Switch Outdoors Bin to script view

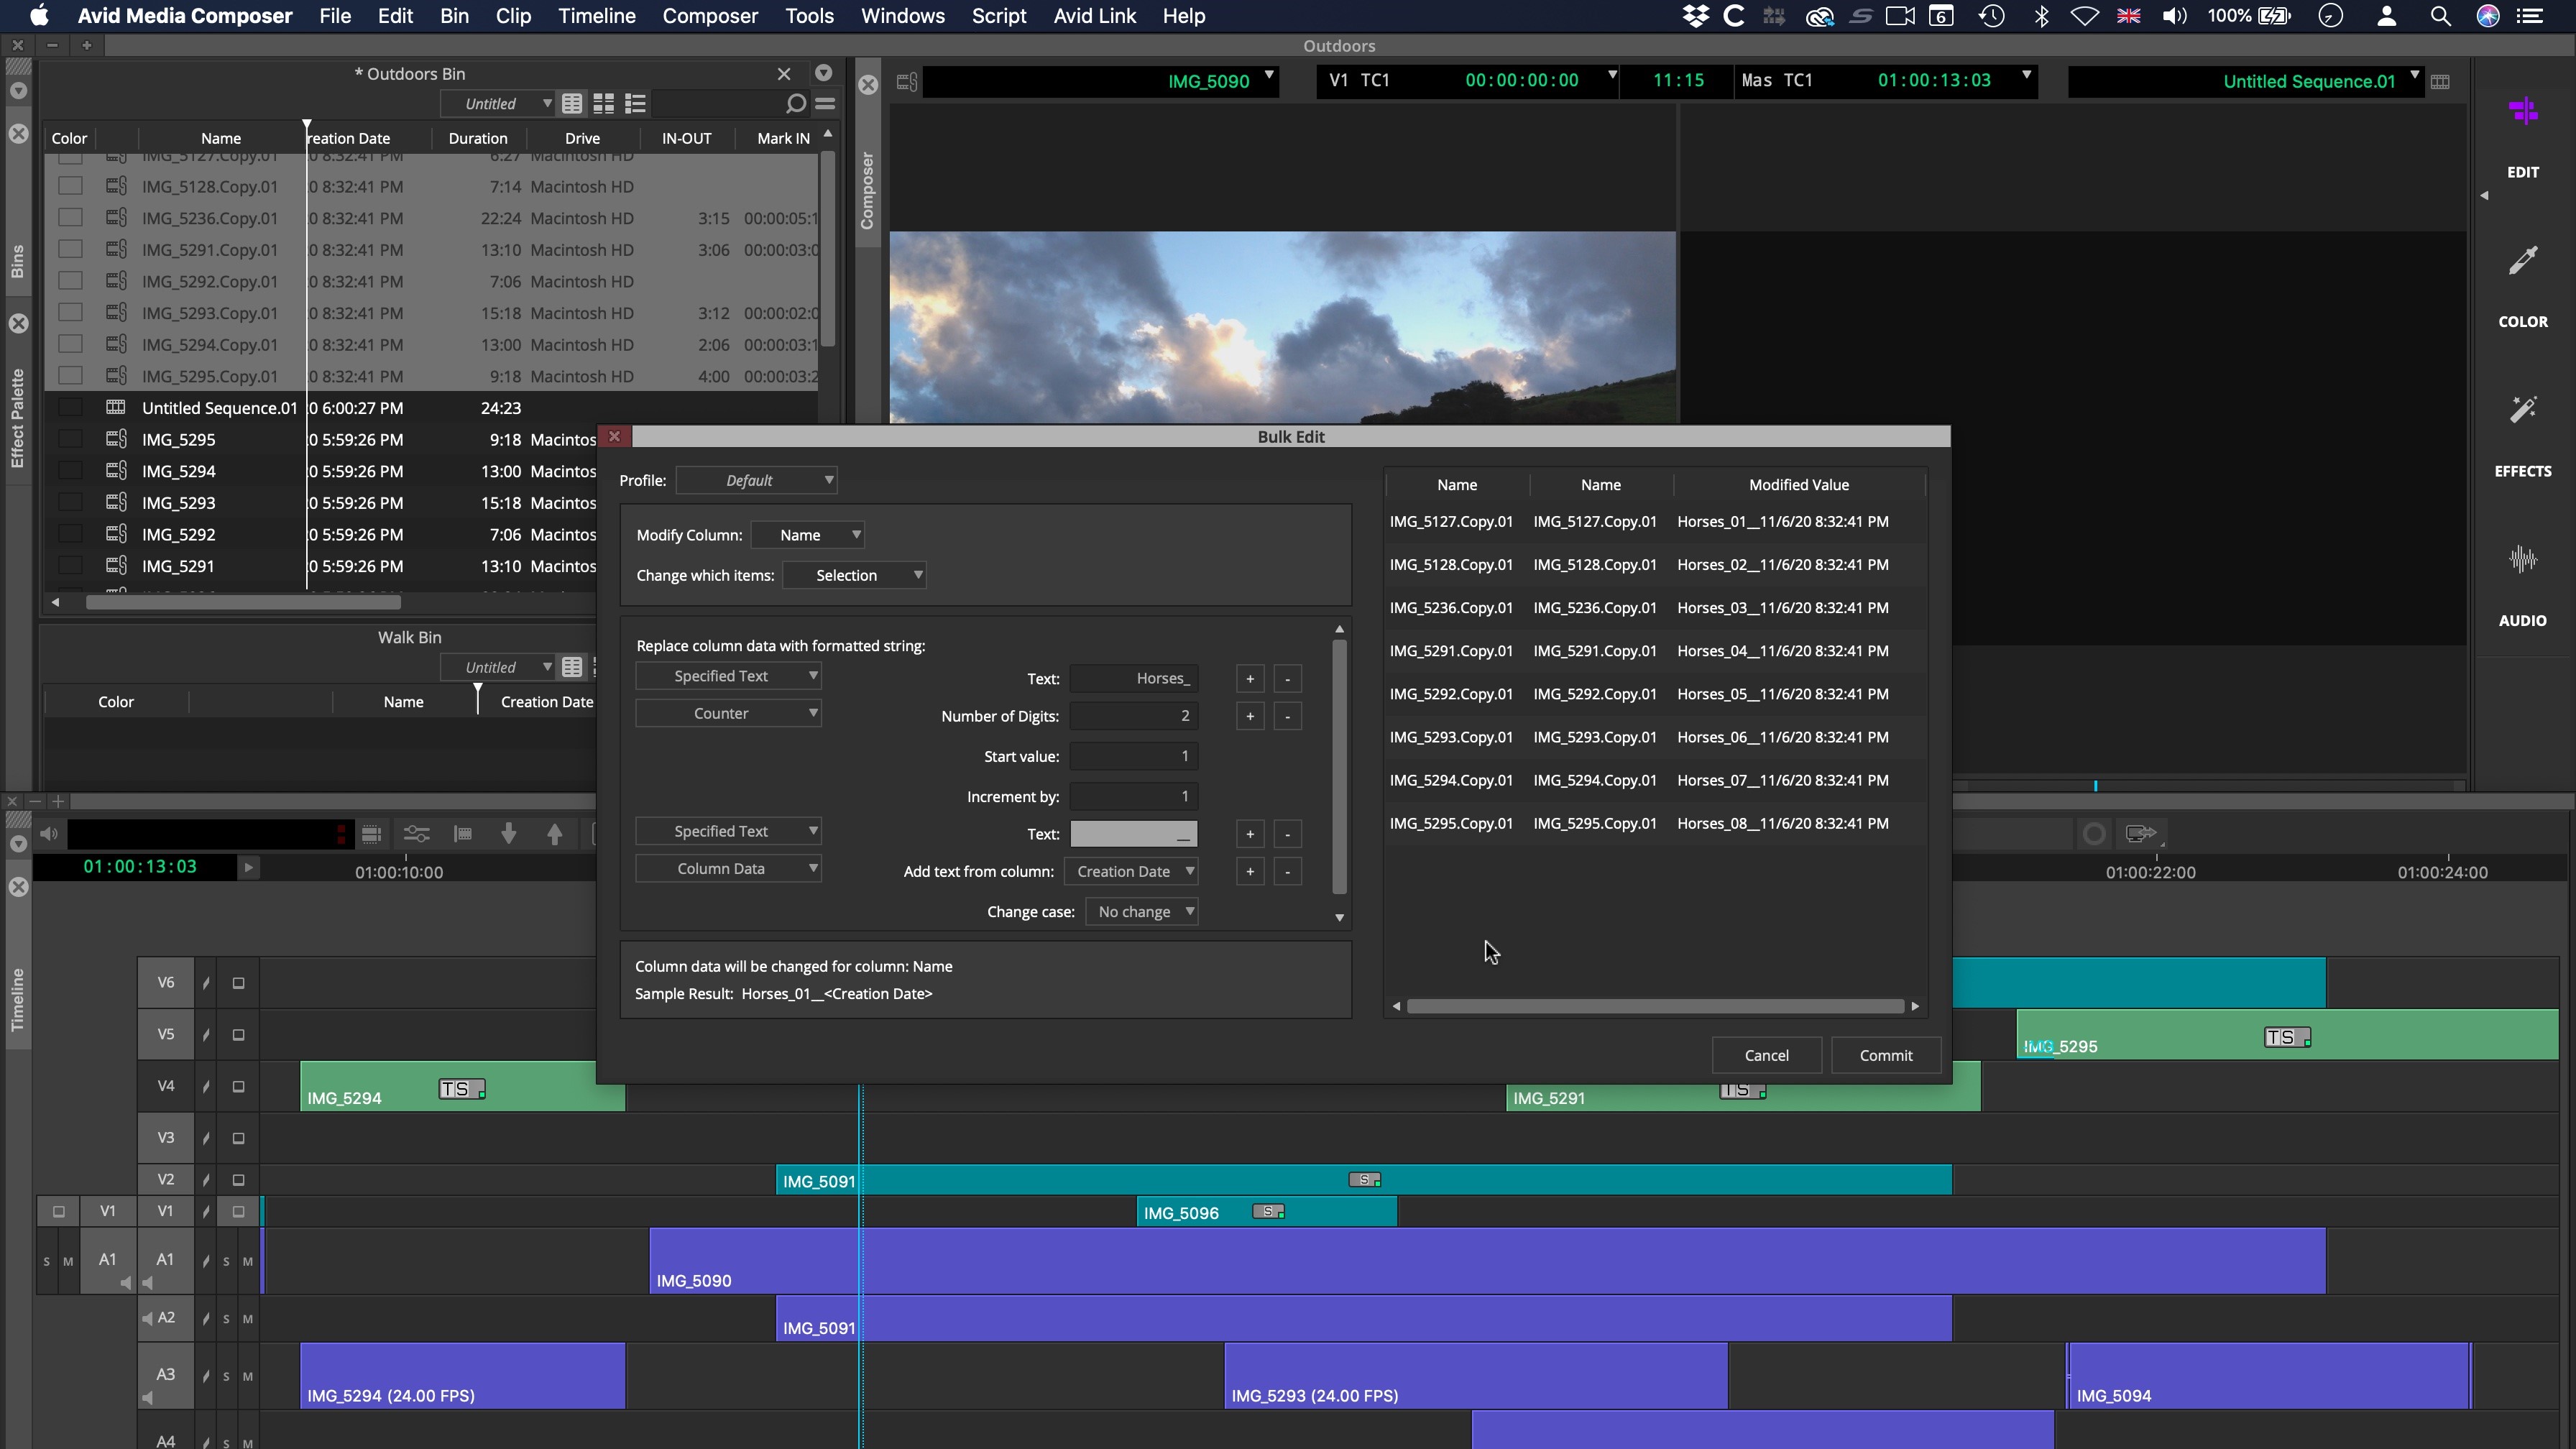(x=635, y=103)
